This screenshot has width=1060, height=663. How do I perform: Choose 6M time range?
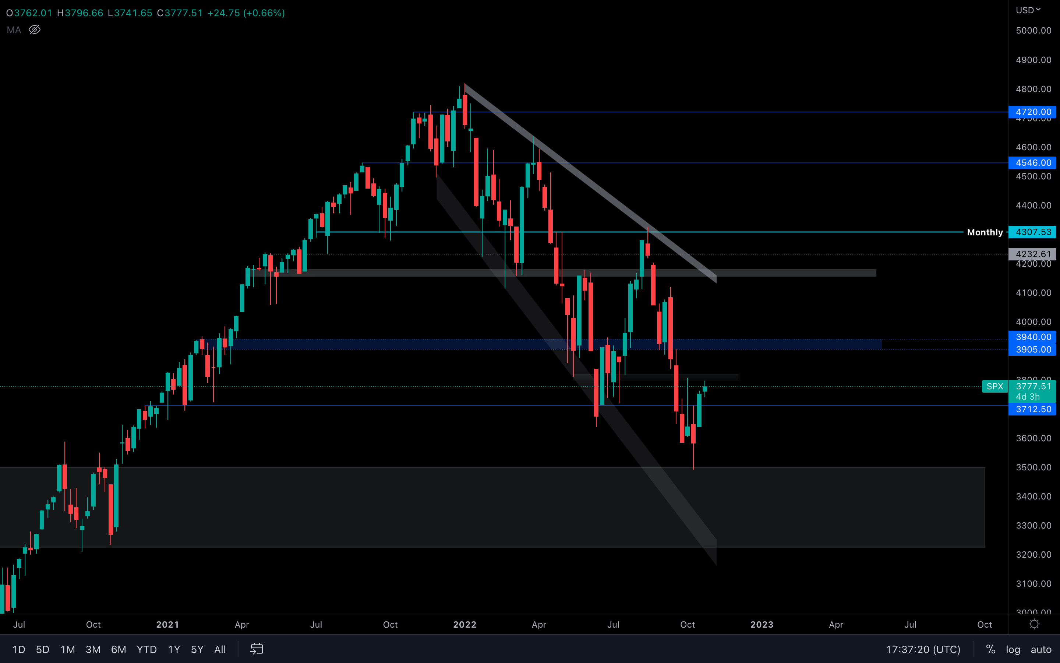coord(119,649)
